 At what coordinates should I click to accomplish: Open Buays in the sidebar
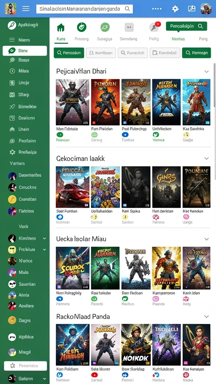[x=24, y=60]
